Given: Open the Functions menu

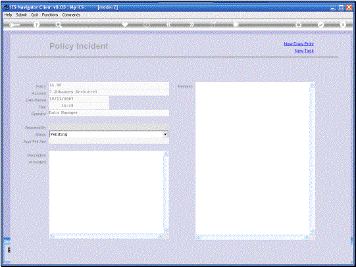Looking at the screenshot, I should (x=50, y=14).
